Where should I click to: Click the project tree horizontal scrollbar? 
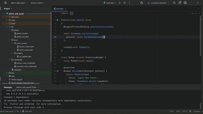pyautogui.click(x=21, y=84)
